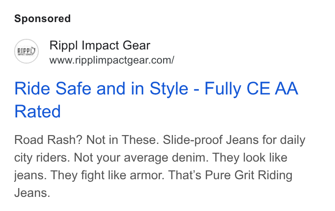Click the 'Not in These.' sentence
Viewport: 335px width, 211px height.
point(123,140)
